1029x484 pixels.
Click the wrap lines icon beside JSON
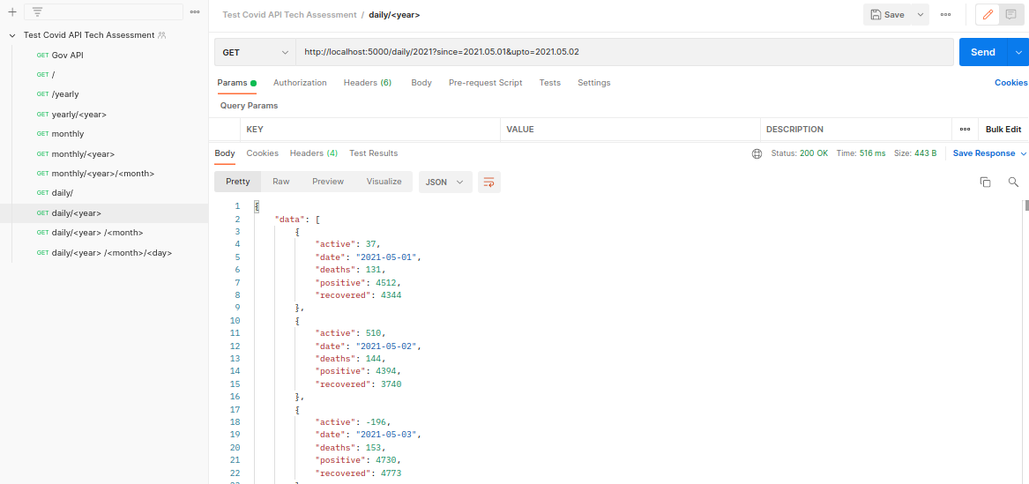tap(488, 182)
